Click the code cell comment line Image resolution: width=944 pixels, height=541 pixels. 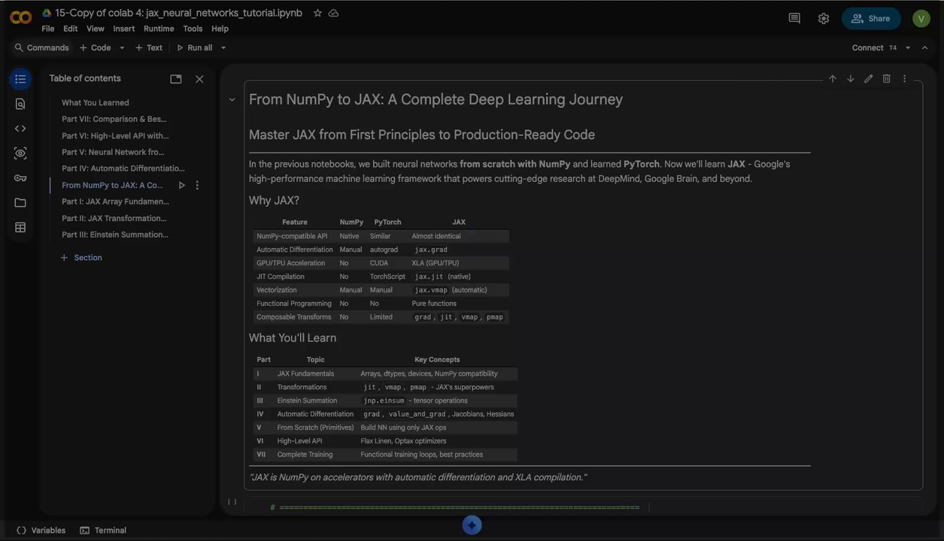pos(455,508)
